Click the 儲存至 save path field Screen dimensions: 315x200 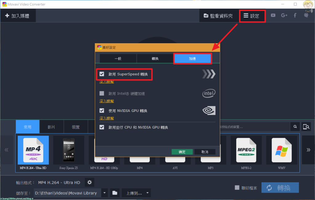[67, 193]
